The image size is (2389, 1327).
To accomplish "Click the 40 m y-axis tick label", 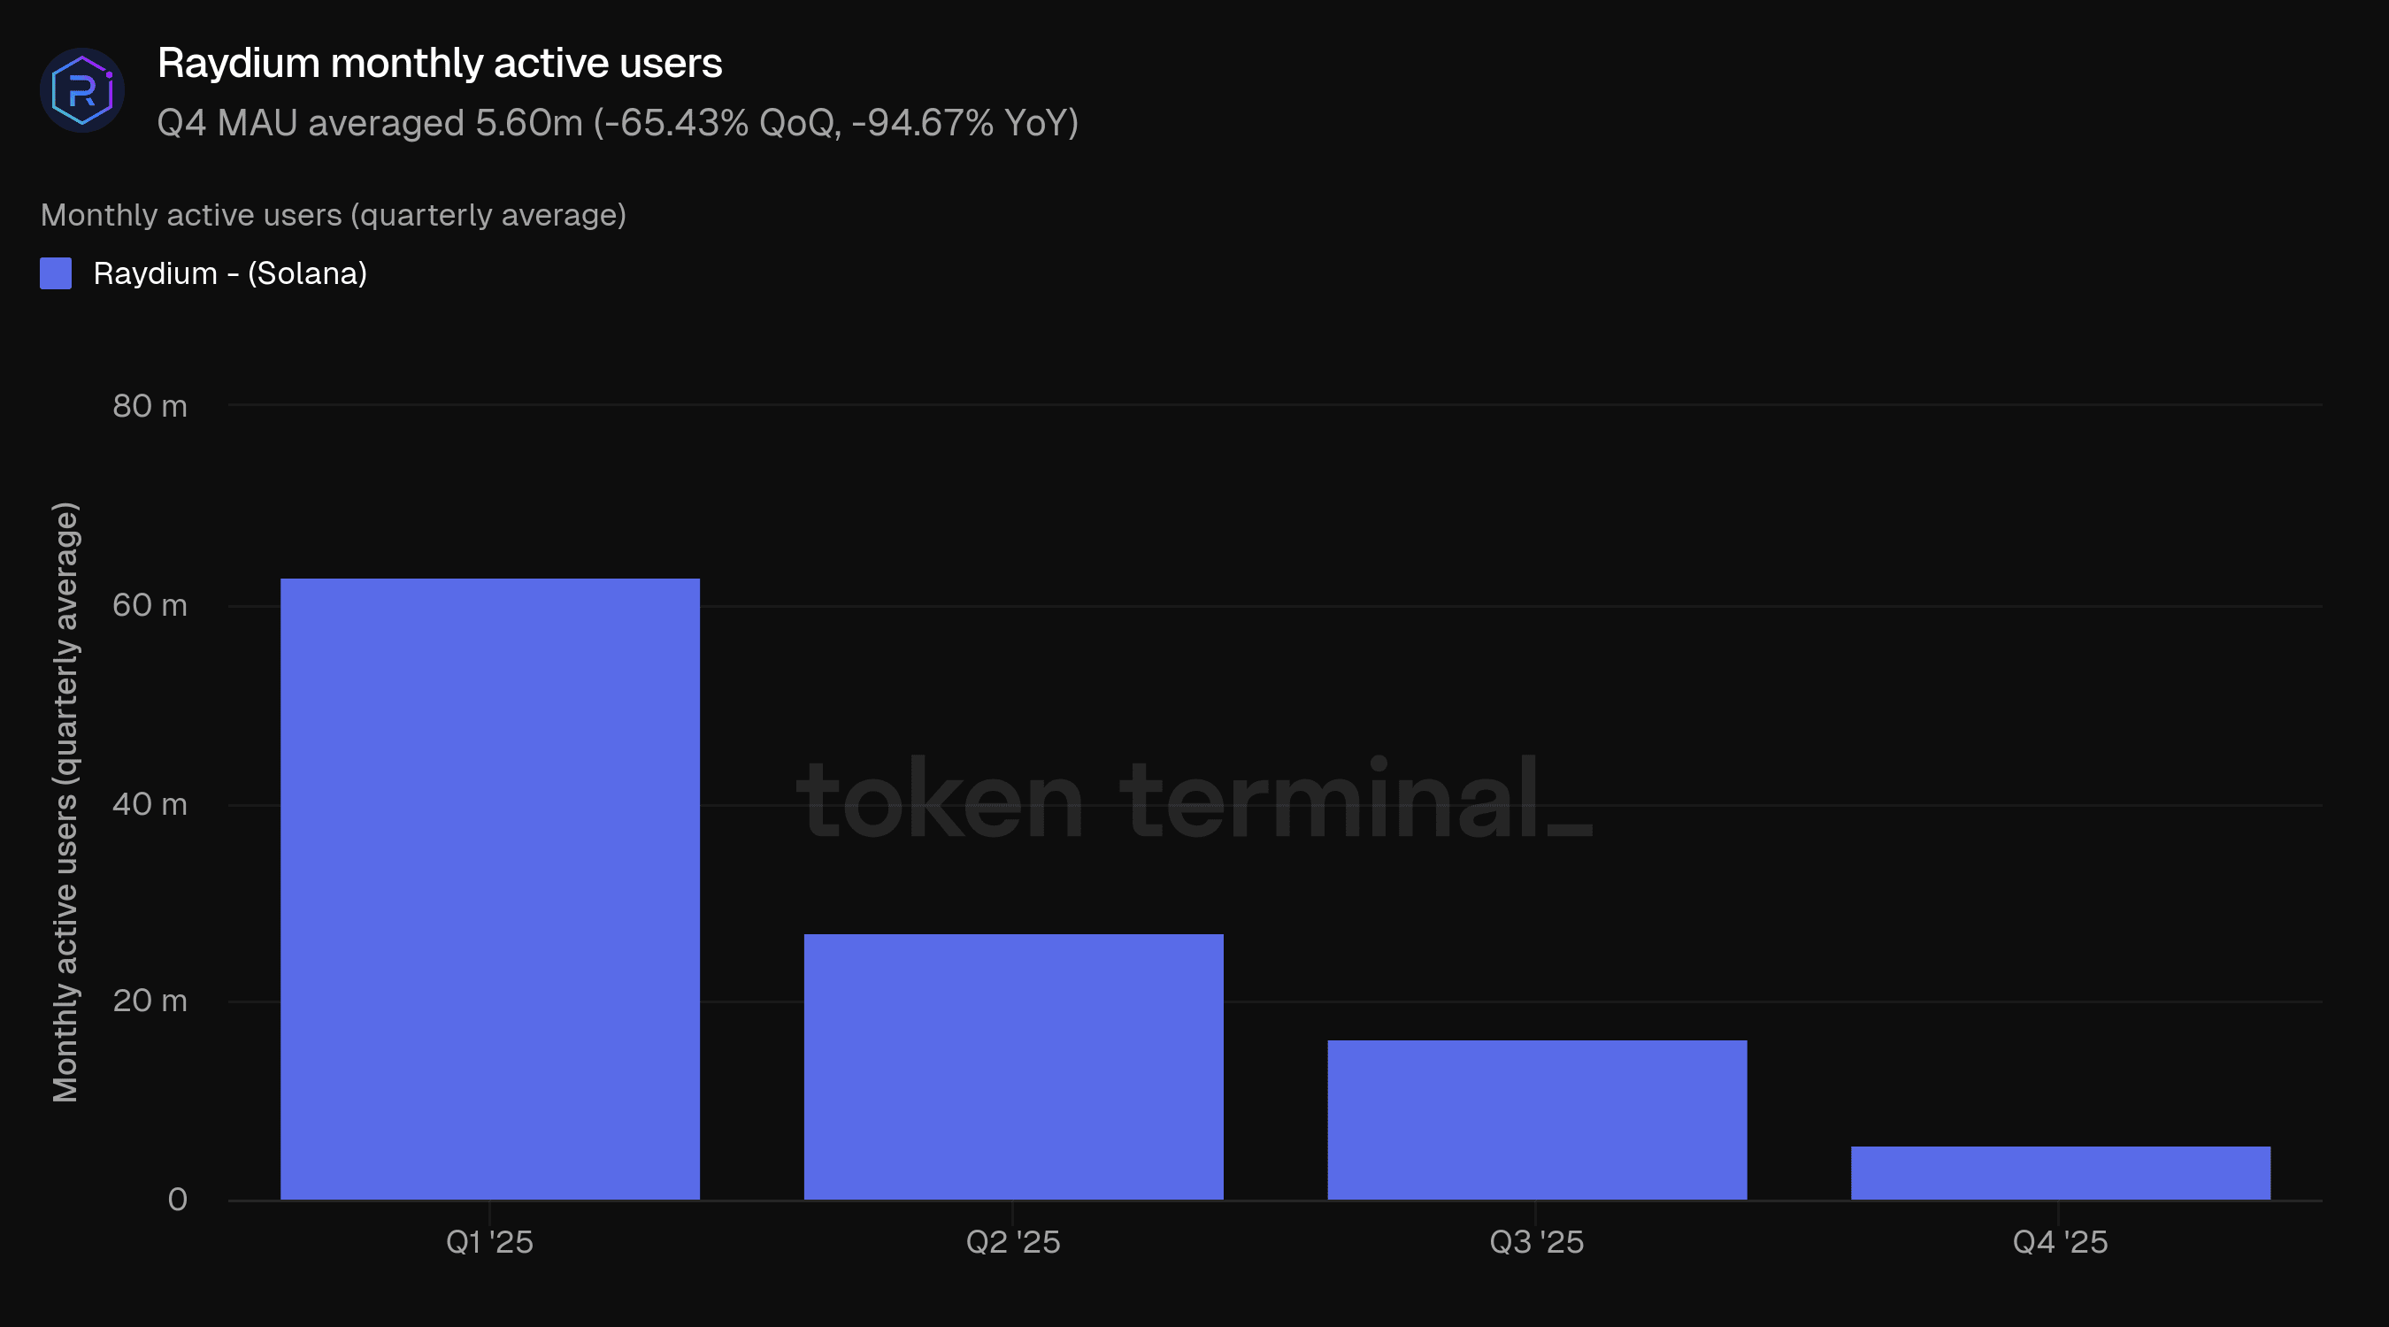I will (x=150, y=804).
